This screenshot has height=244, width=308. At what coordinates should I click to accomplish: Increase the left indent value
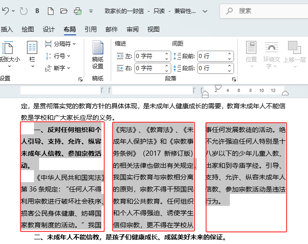coord(167,54)
